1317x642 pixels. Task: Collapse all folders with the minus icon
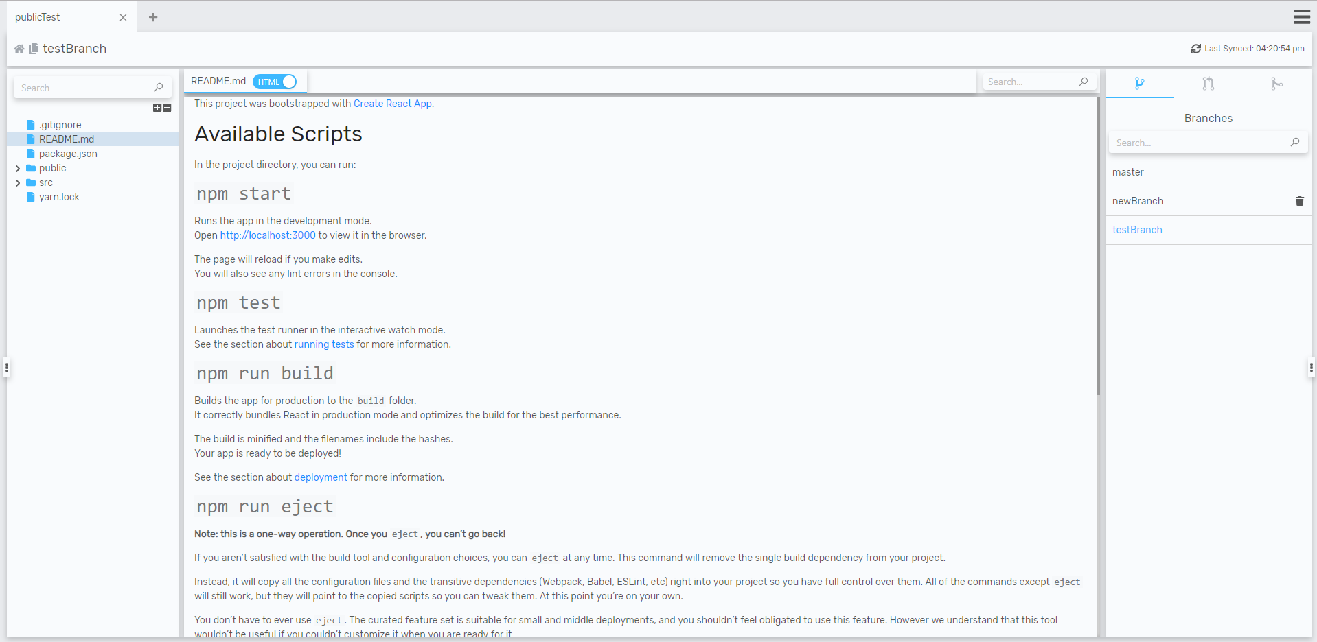click(167, 108)
